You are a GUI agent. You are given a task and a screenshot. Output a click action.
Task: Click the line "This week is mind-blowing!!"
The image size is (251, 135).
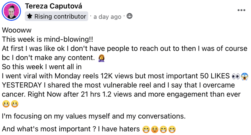[47, 40]
